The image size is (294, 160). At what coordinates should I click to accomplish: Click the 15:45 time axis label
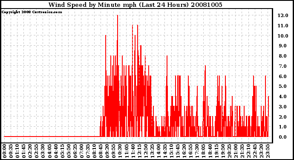pyautogui.click(x=178, y=151)
